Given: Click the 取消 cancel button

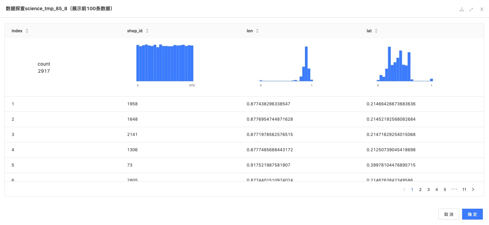Looking at the screenshot, I should click(x=449, y=214).
